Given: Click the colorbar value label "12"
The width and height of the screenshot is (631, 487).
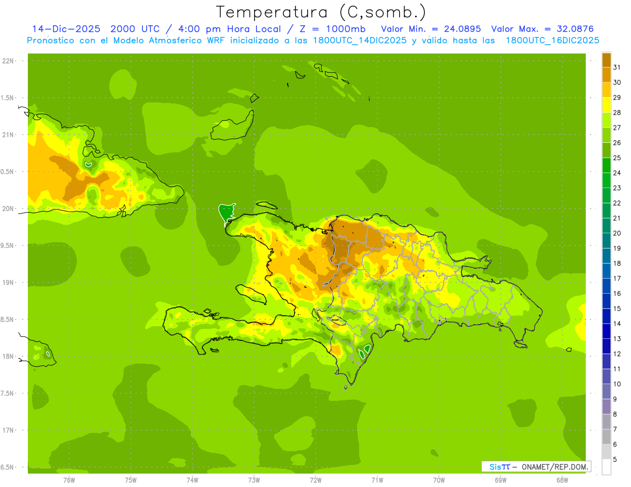Looking at the screenshot, I should pos(617,354).
